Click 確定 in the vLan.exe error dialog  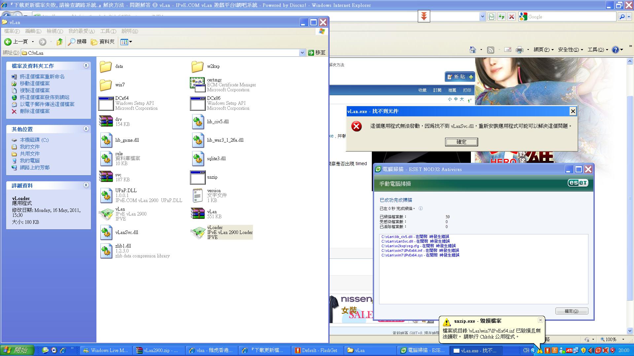(x=461, y=142)
